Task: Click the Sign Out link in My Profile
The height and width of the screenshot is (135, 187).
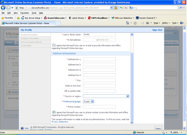Action: [157, 30]
